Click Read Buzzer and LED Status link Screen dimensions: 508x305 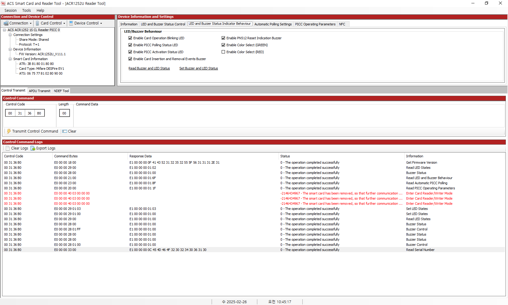tap(149, 68)
